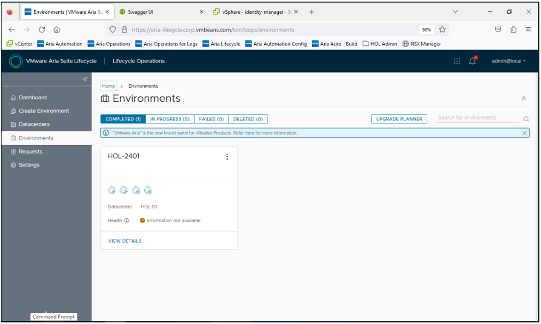
Task: Open the Aria Automation bookmark
Action: click(x=60, y=44)
